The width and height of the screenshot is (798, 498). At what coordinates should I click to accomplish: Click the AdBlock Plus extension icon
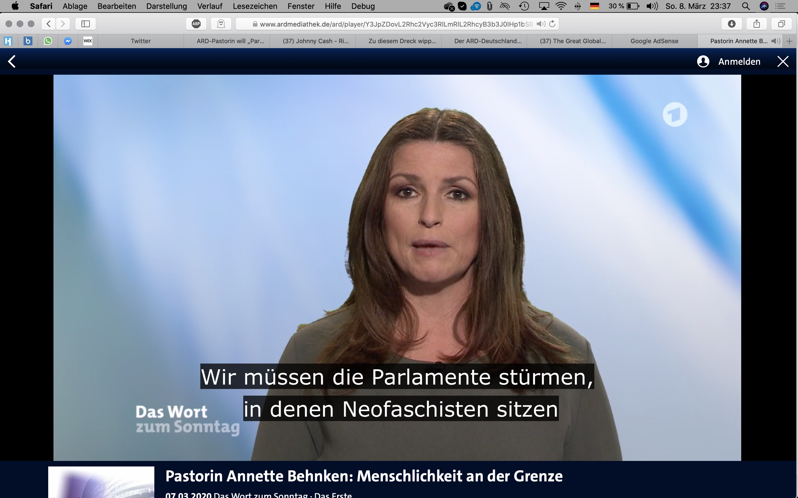pyautogui.click(x=196, y=24)
